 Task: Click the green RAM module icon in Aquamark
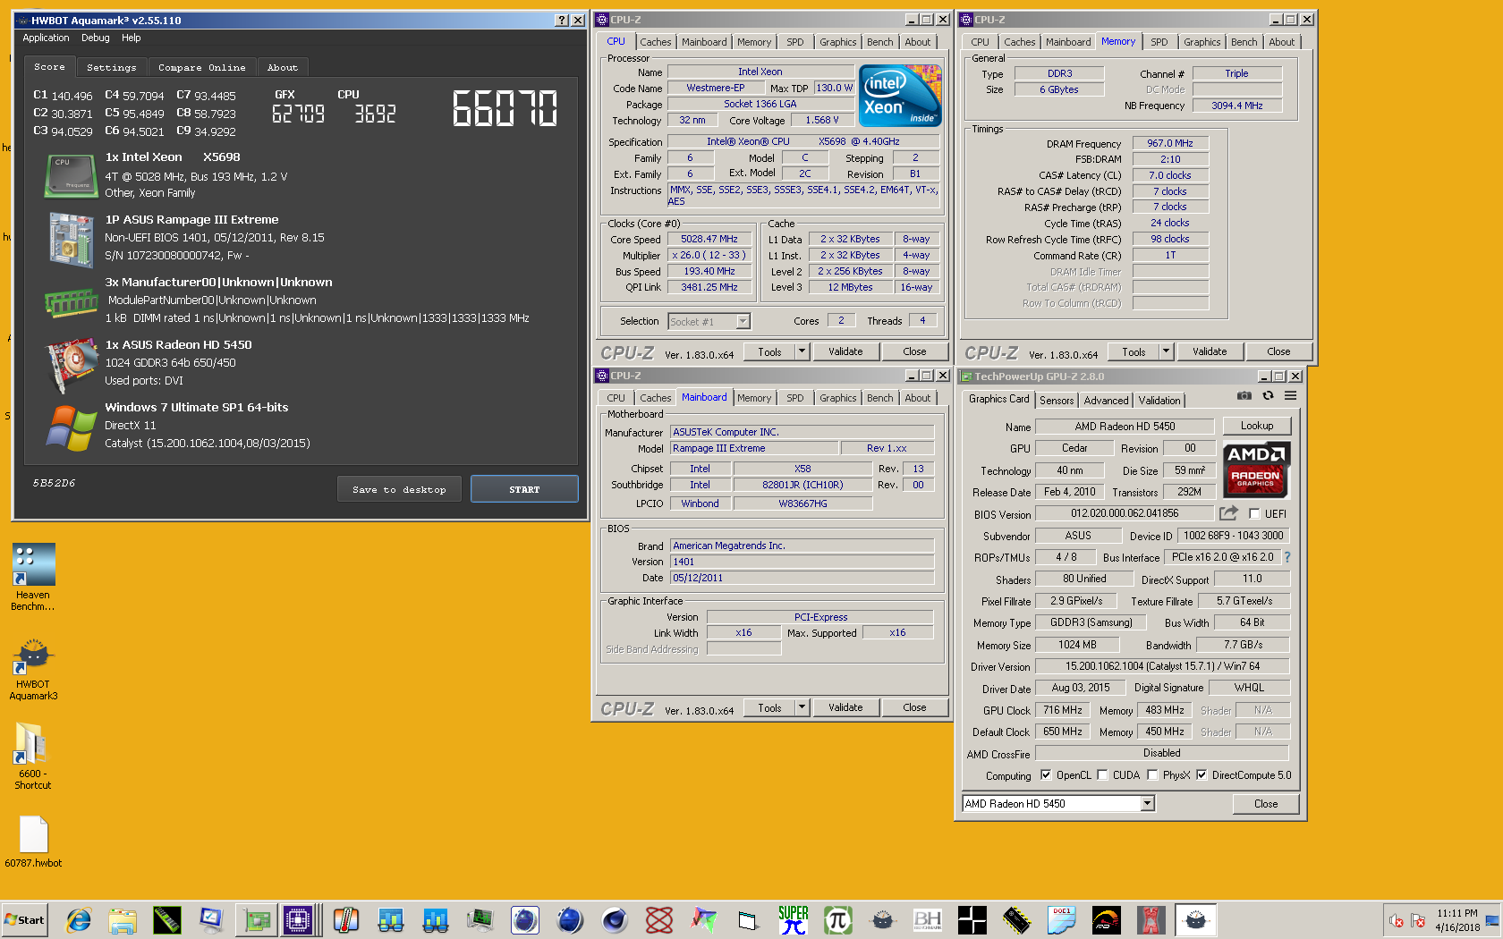[x=71, y=302]
